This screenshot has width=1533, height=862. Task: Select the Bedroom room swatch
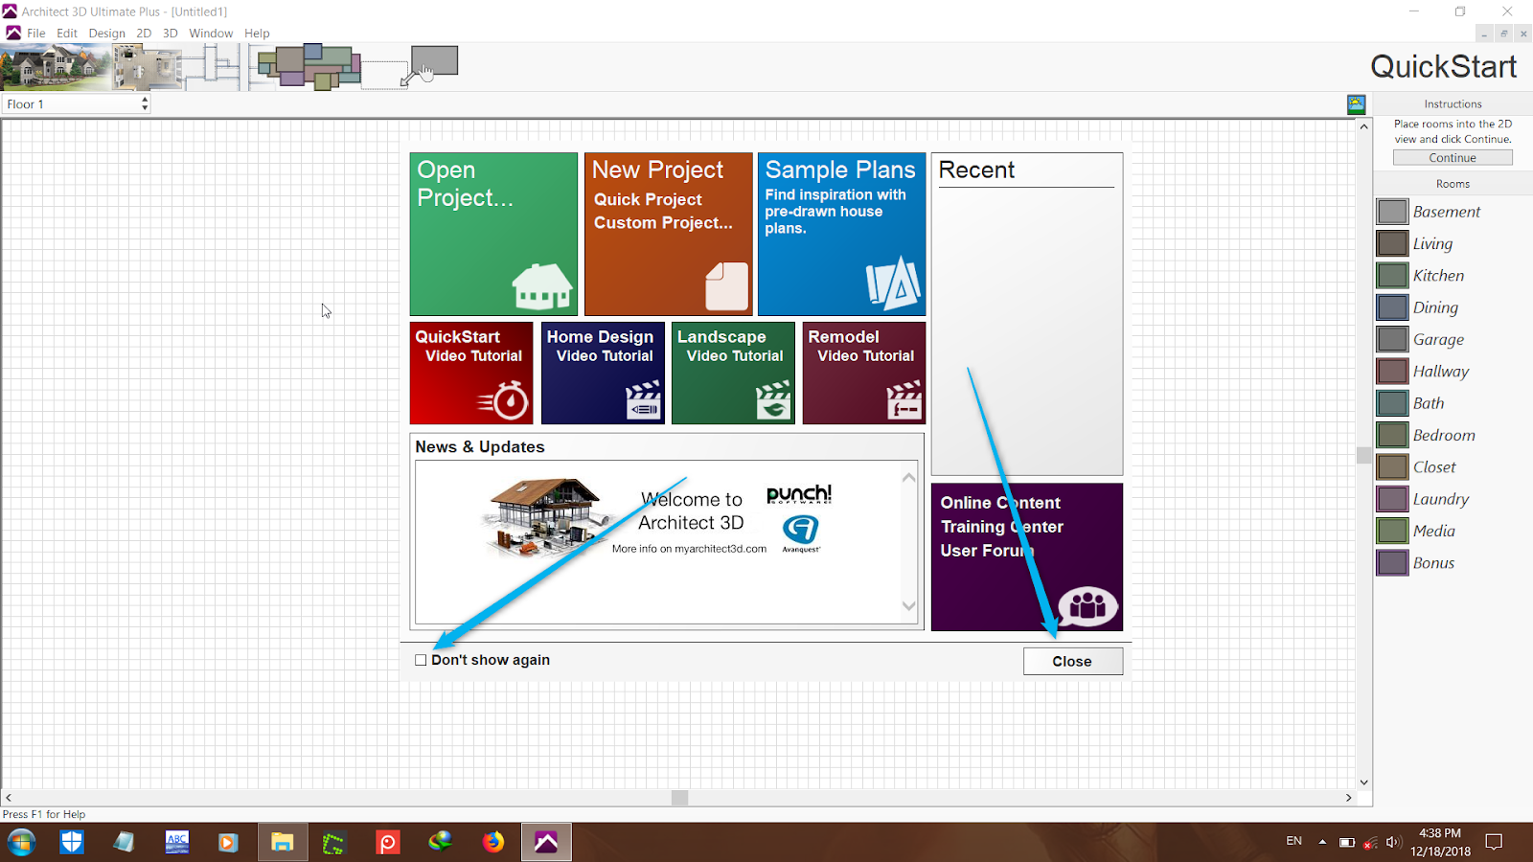[x=1392, y=435]
